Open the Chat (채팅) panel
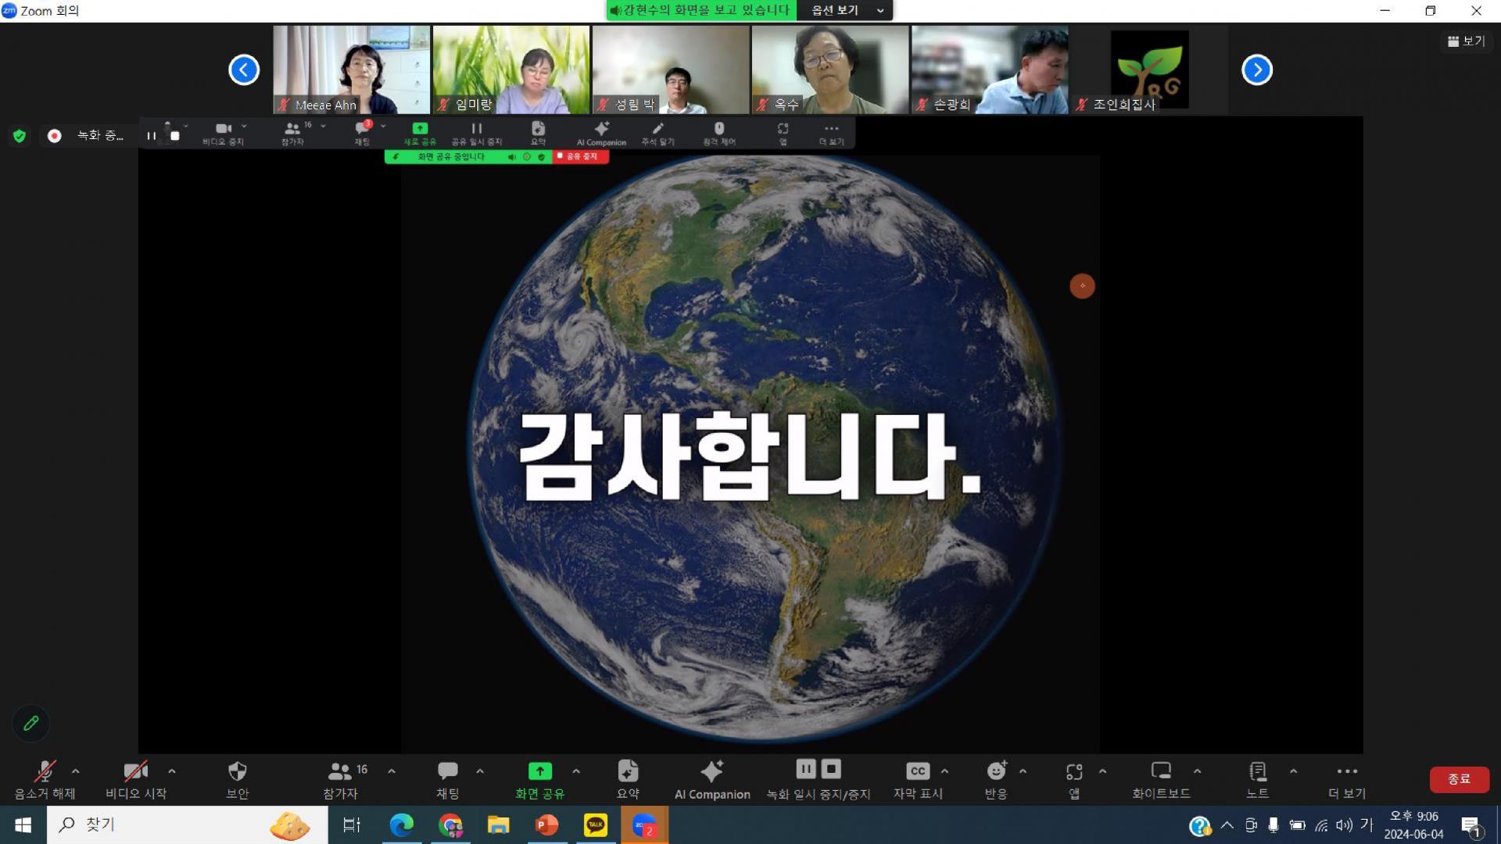 (447, 779)
